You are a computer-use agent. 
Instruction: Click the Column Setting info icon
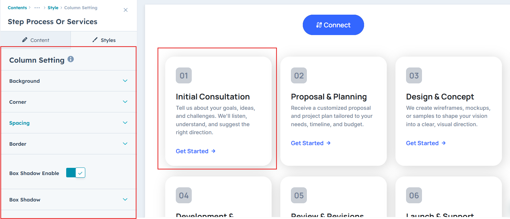[71, 59]
